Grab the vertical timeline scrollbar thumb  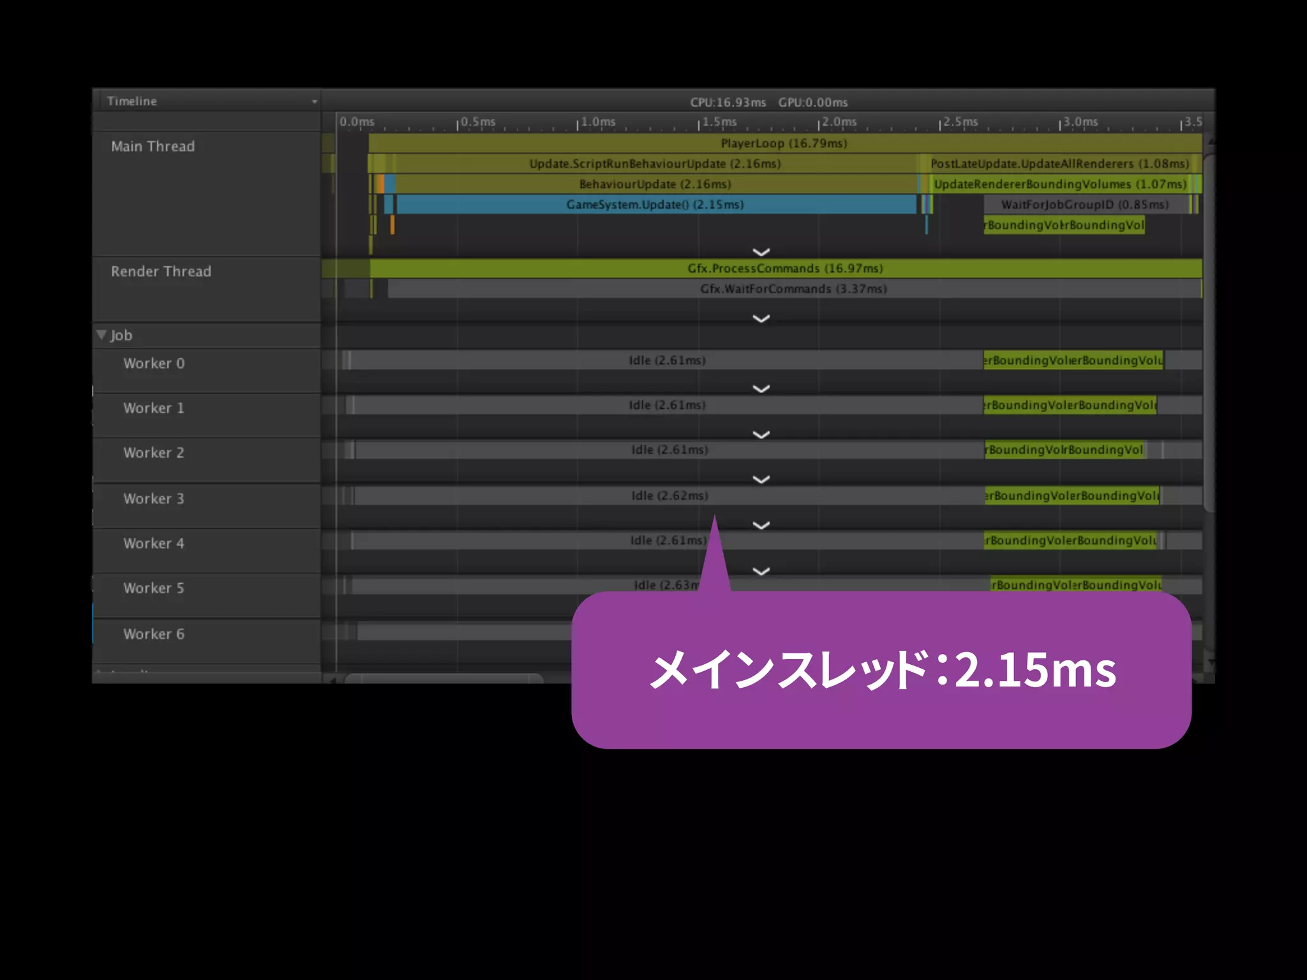click(x=1209, y=332)
